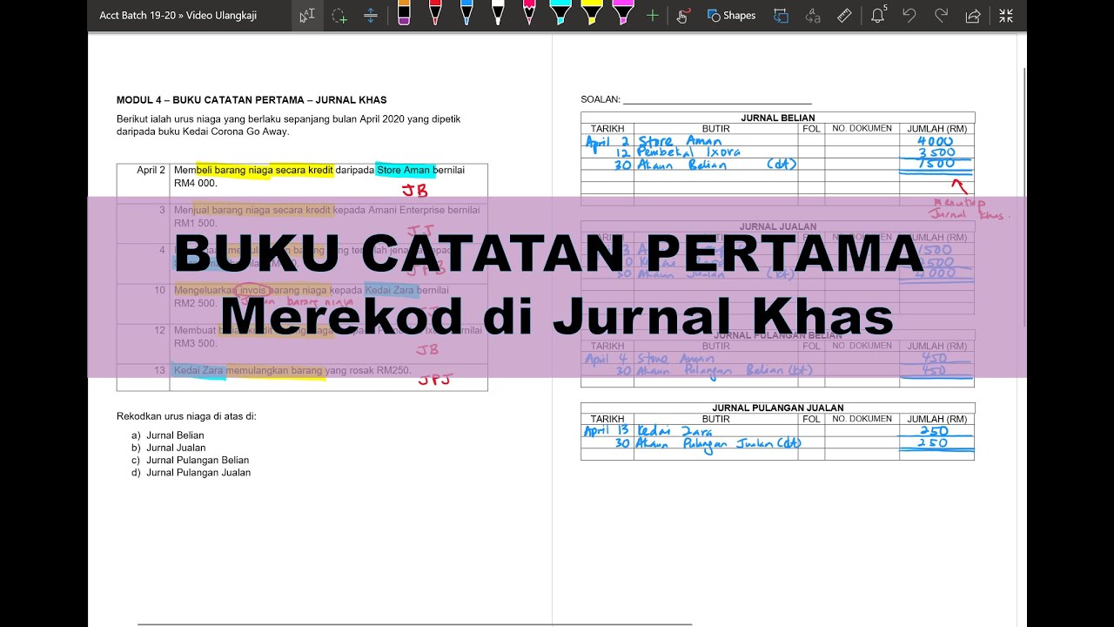This screenshot has width=1114, height=627.
Task: Select the cyan highlighter
Action: [560, 13]
